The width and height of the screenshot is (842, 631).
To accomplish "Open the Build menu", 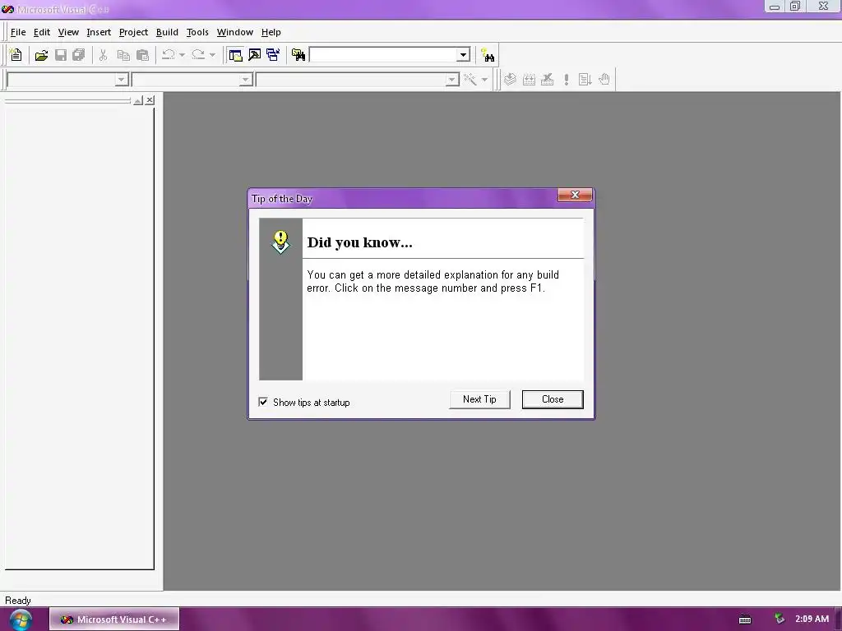I will tap(167, 32).
